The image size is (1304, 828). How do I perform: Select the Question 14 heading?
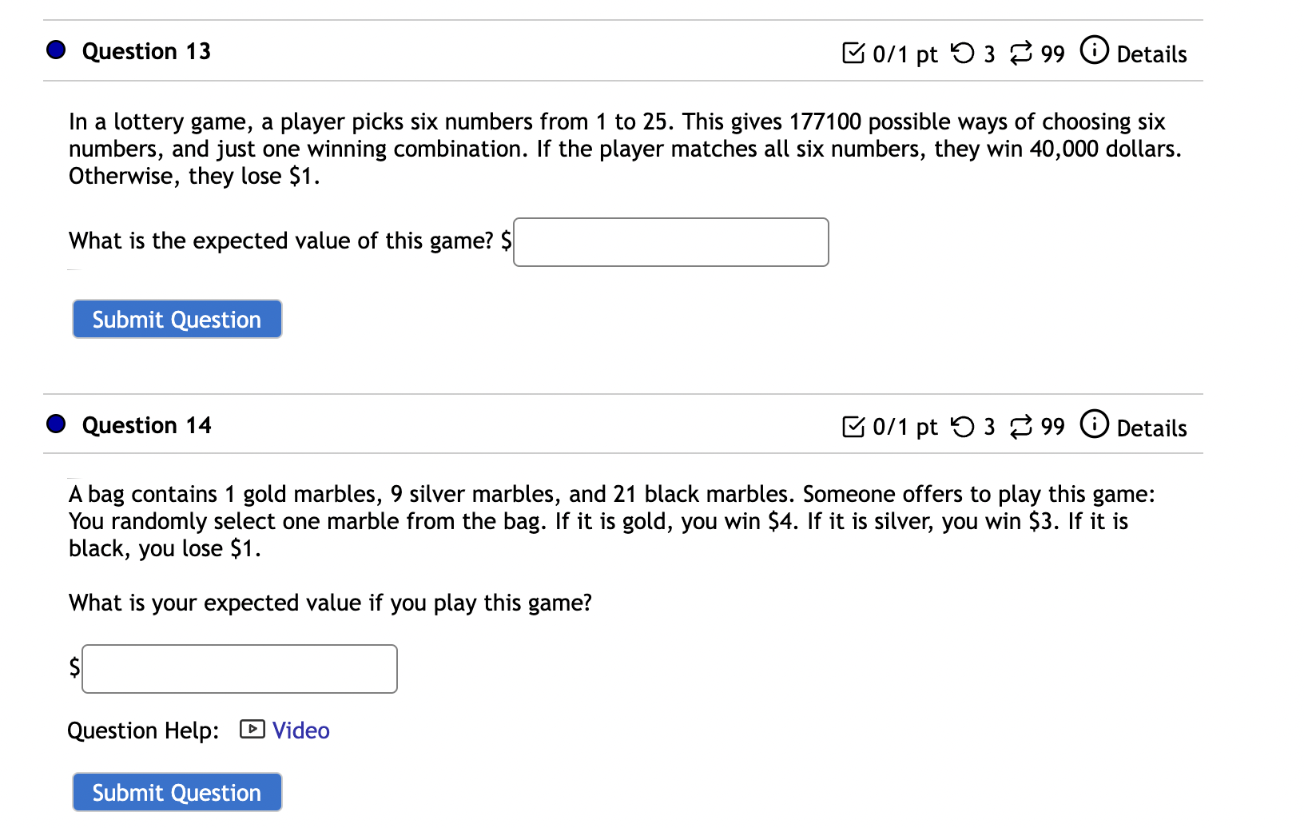click(x=146, y=425)
